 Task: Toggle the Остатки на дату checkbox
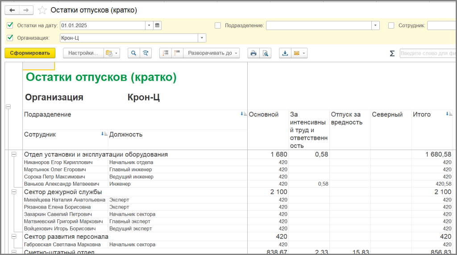(x=10, y=25)
